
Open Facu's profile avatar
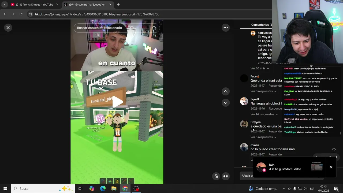point(244,78)
